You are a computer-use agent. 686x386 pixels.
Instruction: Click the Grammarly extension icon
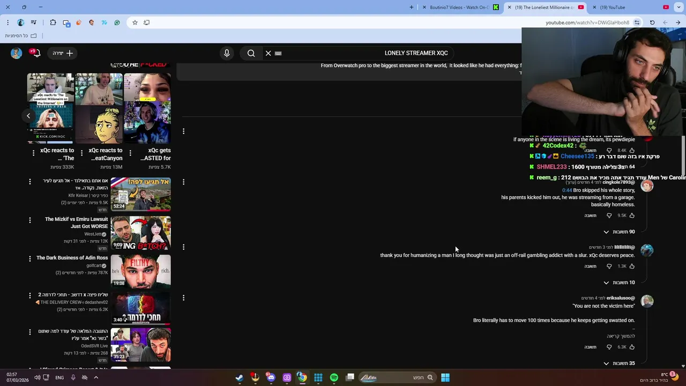pos(117,23)
